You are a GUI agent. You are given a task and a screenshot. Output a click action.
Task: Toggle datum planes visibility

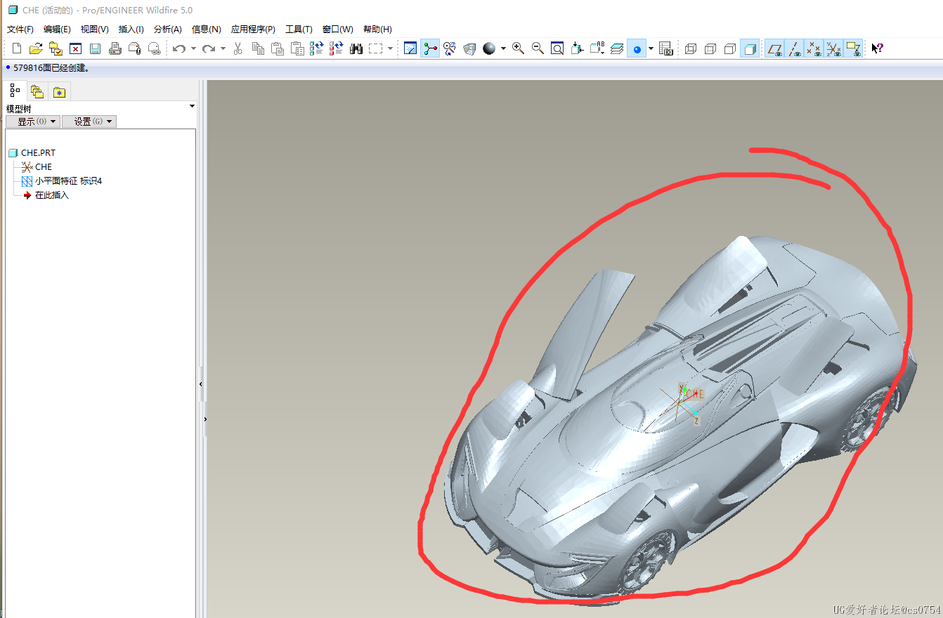[774, 48]
